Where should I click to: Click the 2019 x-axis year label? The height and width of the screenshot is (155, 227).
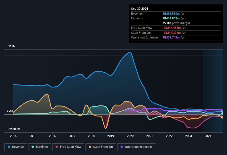pos(111,136)
